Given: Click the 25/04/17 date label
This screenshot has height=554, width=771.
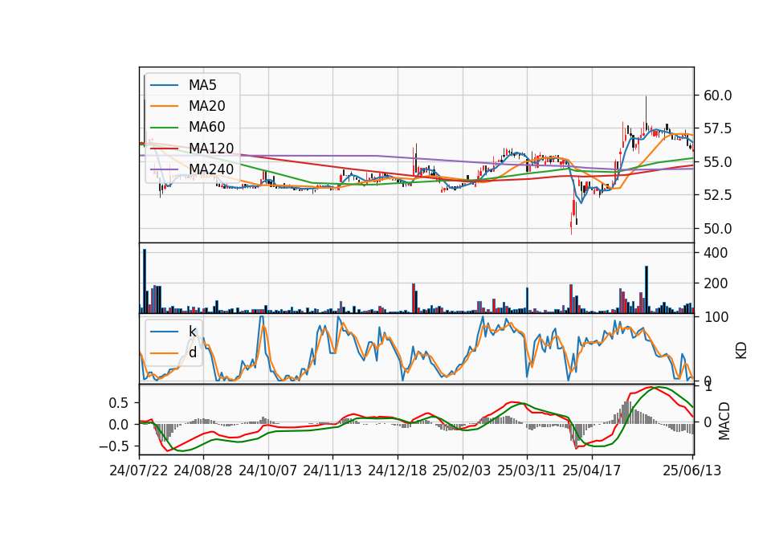Looking at the screenshot, I should [592, 470].
